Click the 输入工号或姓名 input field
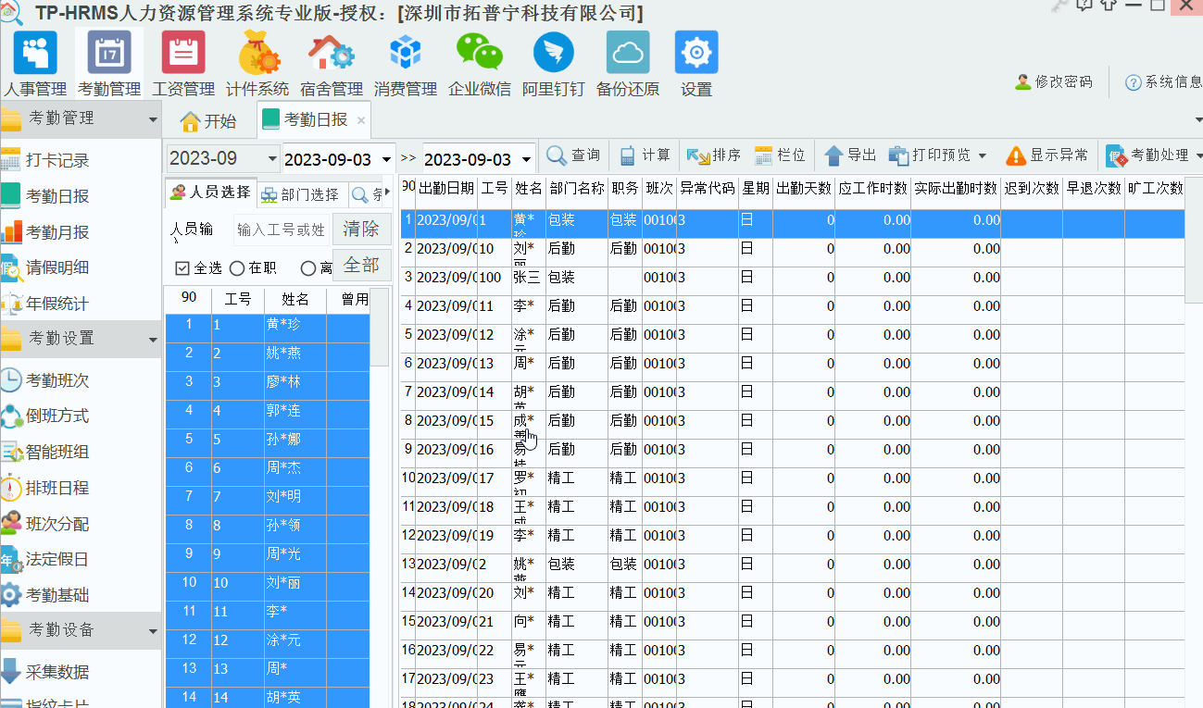The height and width of the screenshot is (708, 1203). pos(281,230)
